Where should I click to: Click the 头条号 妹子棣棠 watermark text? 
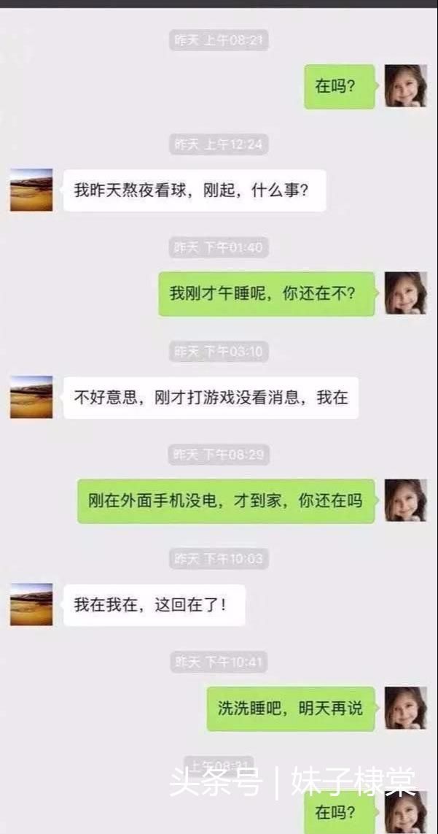click(x=294, y=781)
